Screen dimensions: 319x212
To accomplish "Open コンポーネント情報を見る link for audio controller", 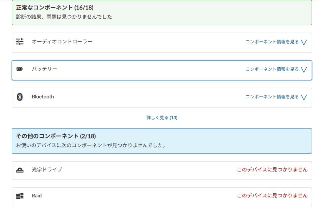I will pyautogui.click(x=272, y=42).
